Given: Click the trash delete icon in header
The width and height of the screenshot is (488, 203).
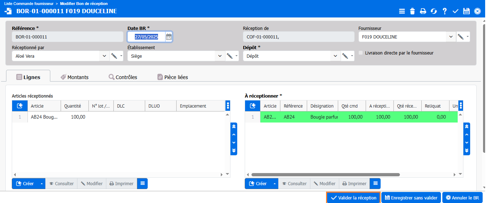Looking at the screenshot, I should click(x=412, y=11).
